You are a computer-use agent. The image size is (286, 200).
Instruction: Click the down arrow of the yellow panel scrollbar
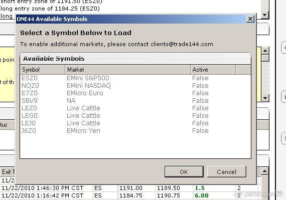[265, 98]
